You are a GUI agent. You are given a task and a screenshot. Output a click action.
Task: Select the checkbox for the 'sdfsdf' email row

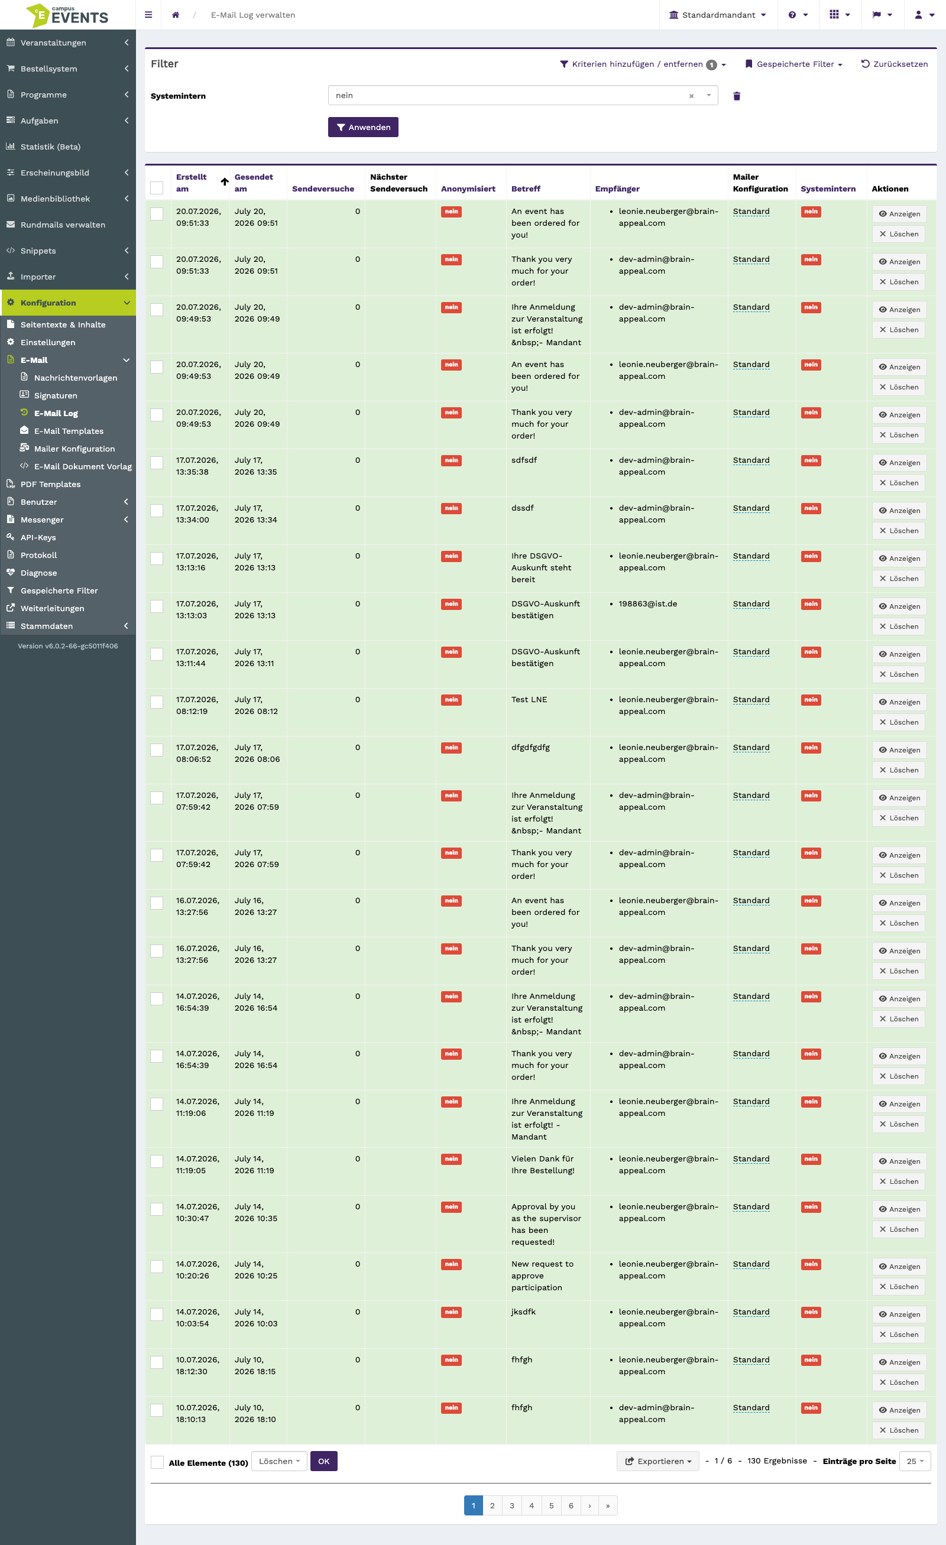[157, 463]
